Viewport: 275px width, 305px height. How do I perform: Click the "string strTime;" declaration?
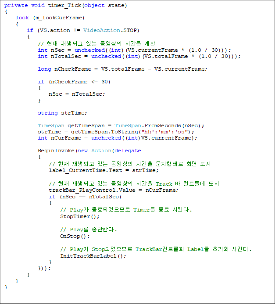(62, 113)
